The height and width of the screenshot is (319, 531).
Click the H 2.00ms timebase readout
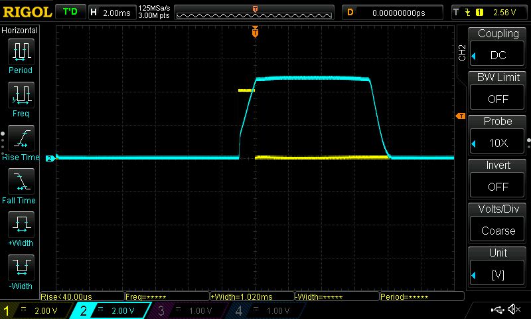pos(112,13)
